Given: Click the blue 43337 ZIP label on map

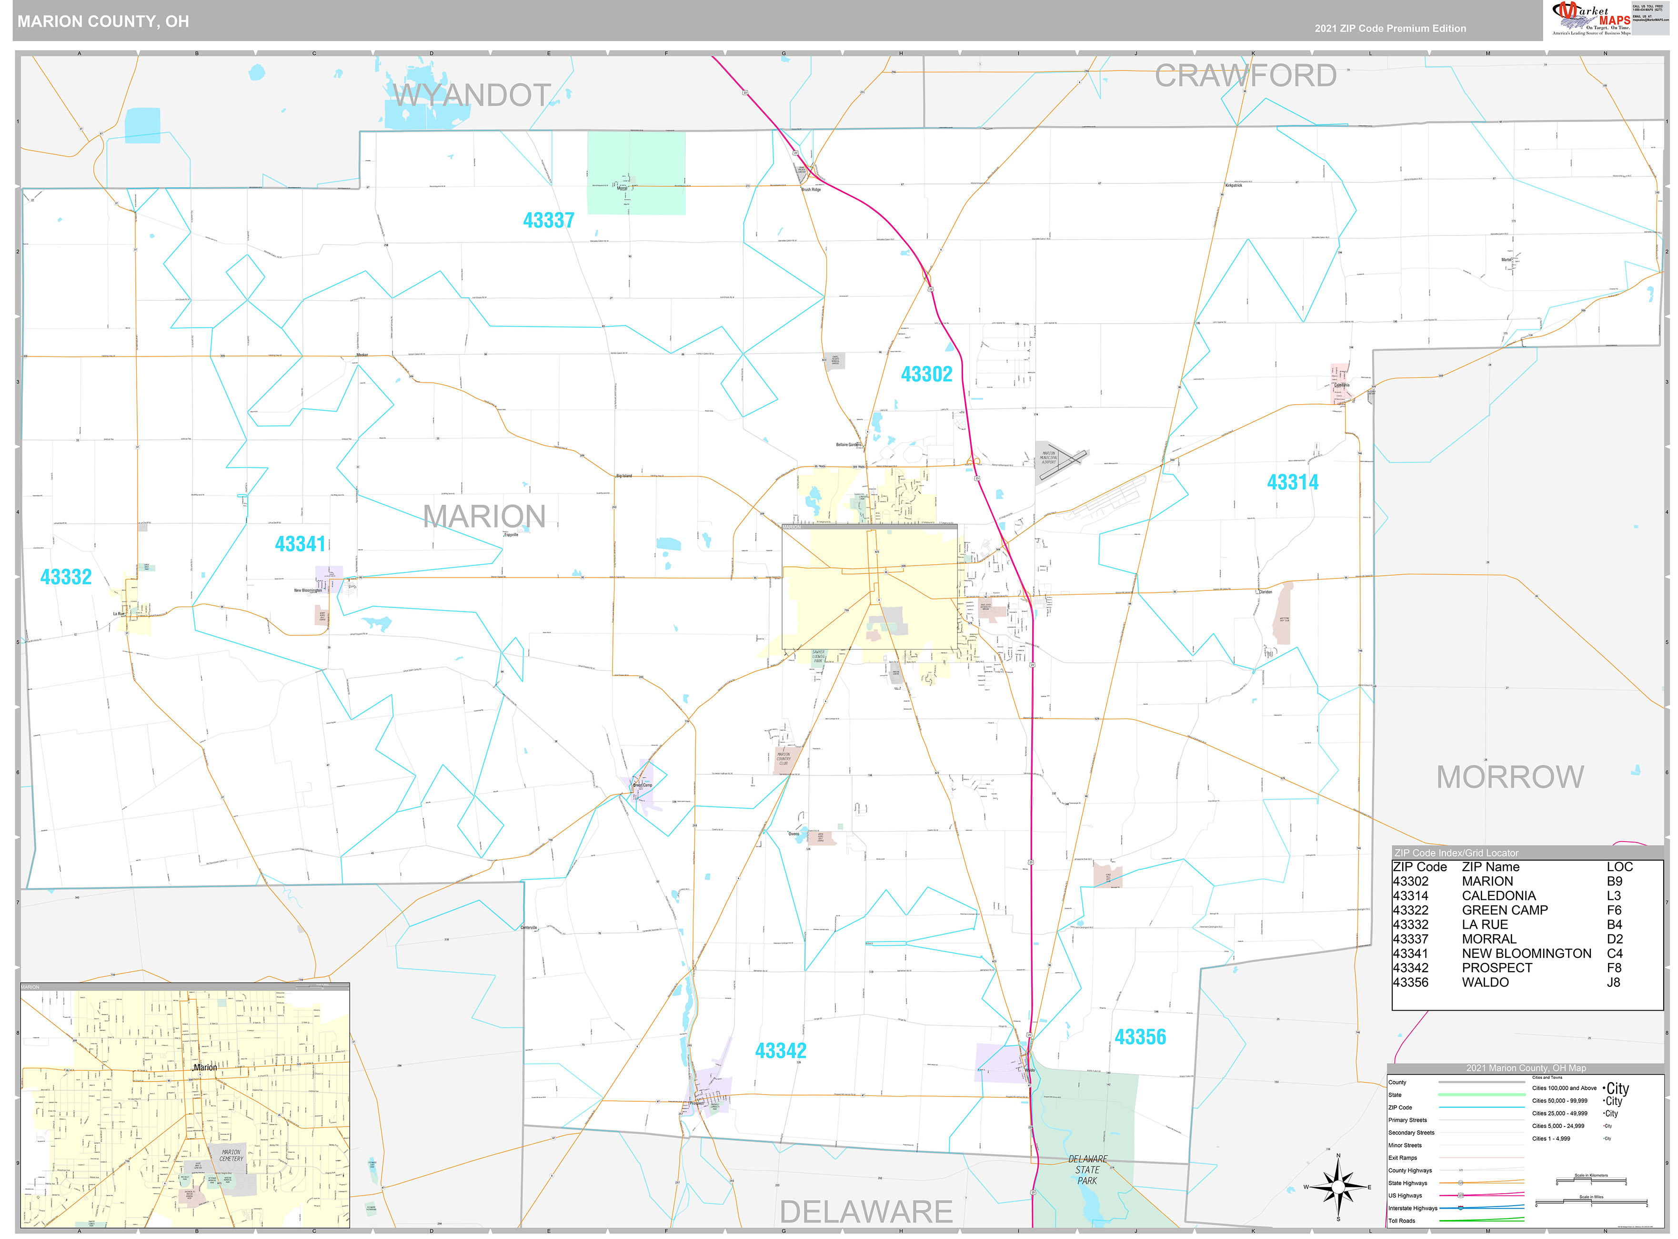Looking at the screenshot, I should [x=549, y=221].
